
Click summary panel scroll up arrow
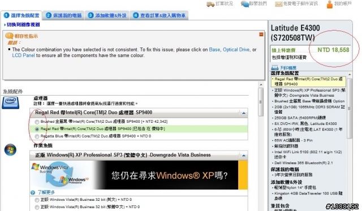tap(350, 74)
